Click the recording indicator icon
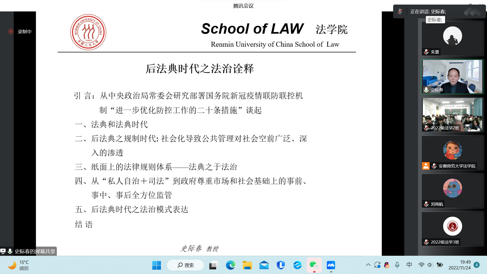 point(11,31)
